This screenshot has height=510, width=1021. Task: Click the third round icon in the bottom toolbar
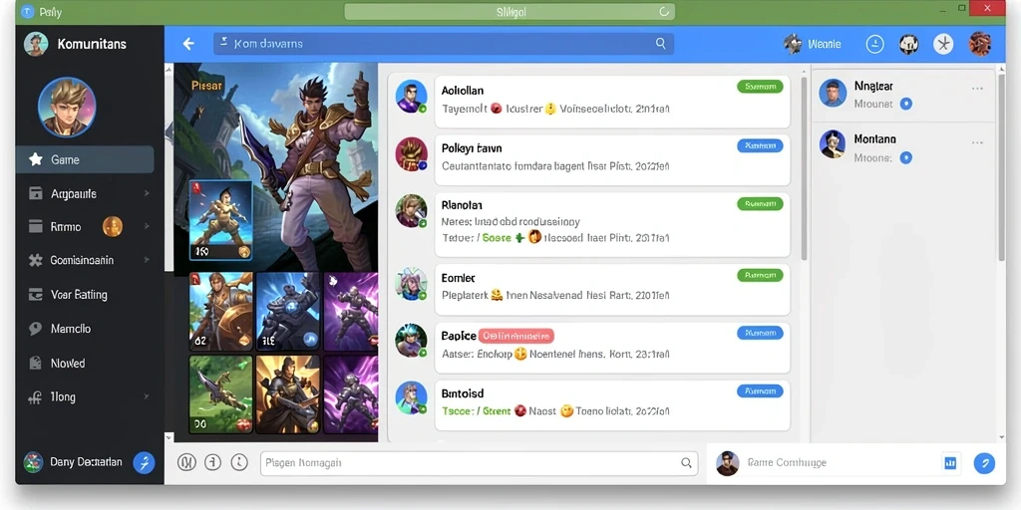(239, 462)
